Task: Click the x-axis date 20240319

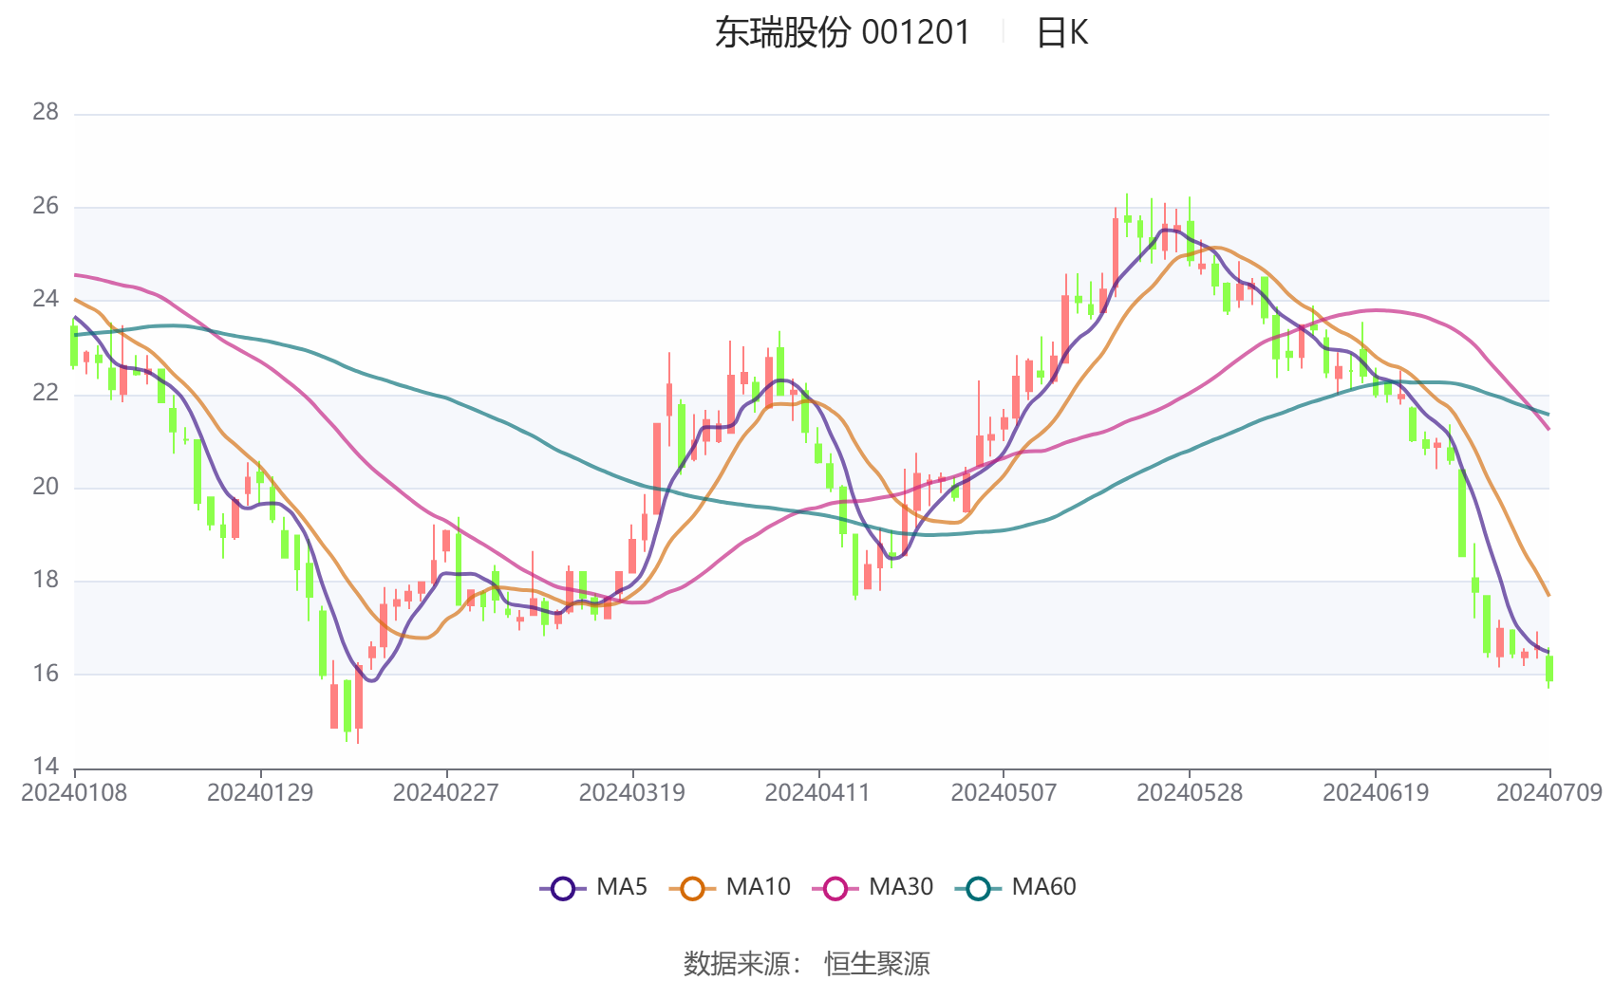Action: (632, 793)
